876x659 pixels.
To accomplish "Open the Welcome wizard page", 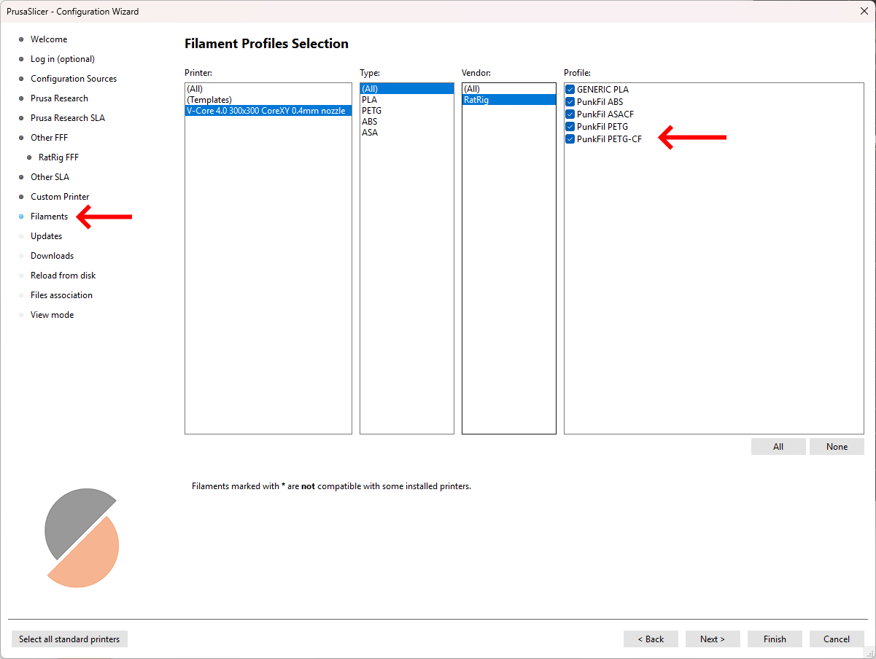I will 49,39.
